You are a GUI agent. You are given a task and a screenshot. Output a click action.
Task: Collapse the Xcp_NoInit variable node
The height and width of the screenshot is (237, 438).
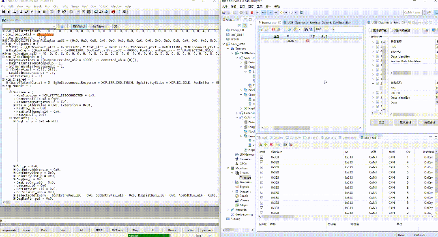click(3, 86)
